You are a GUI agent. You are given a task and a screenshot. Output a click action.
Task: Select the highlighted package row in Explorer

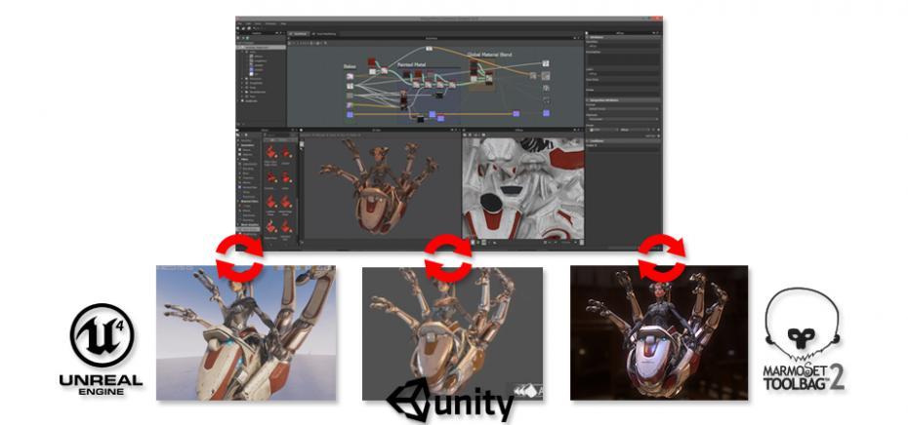pyautogui.click(x=261, y=48)
